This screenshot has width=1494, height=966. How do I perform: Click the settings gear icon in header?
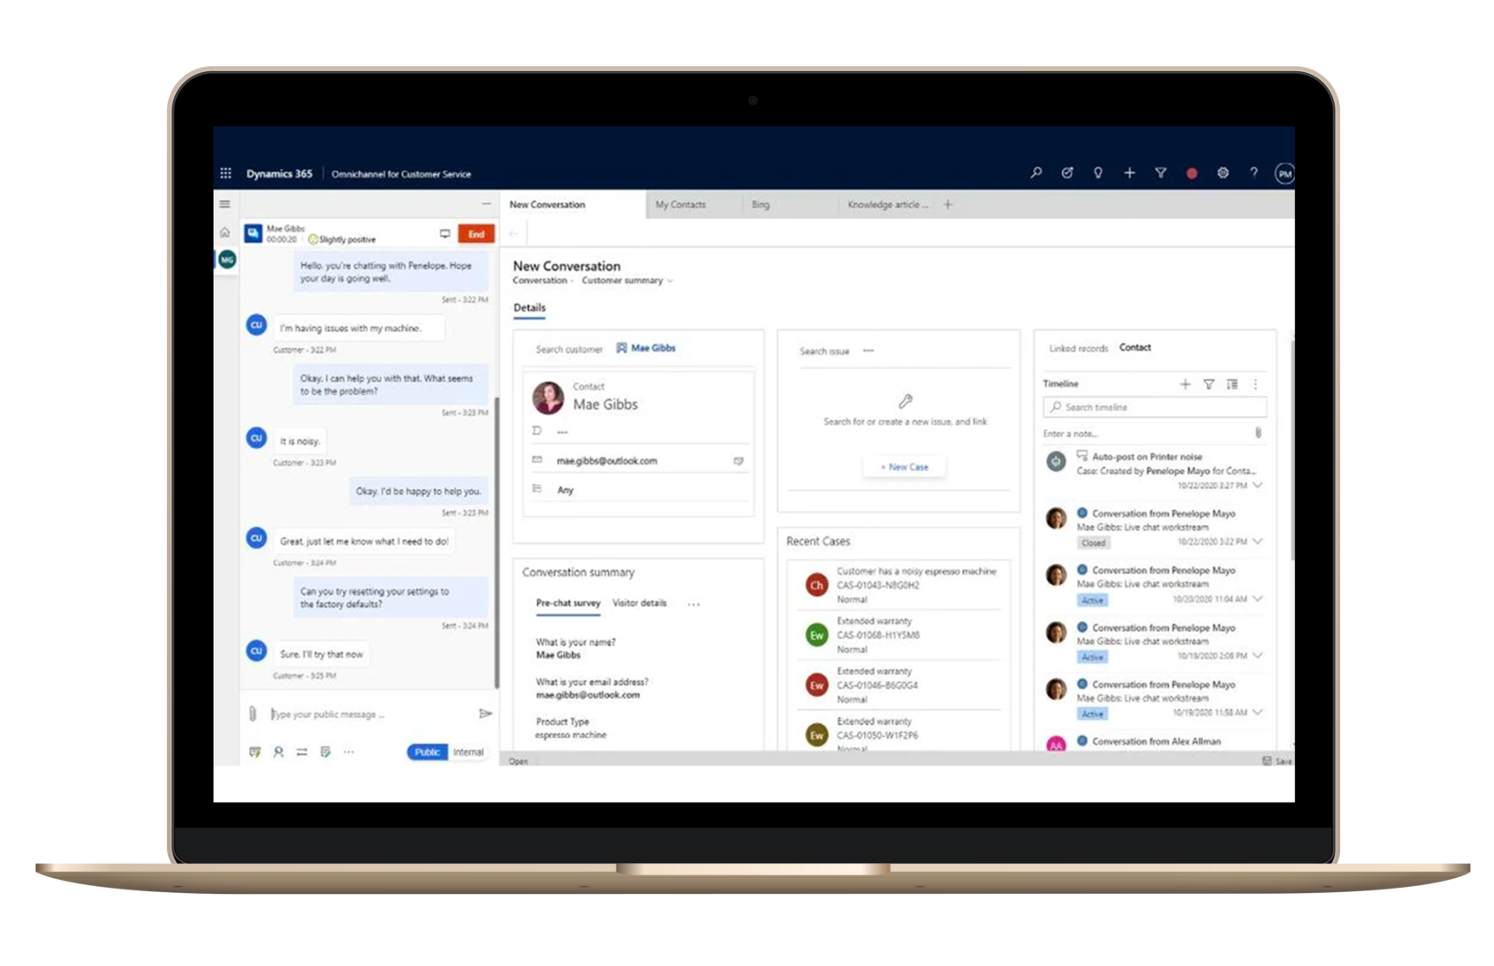pos(1223,173)
